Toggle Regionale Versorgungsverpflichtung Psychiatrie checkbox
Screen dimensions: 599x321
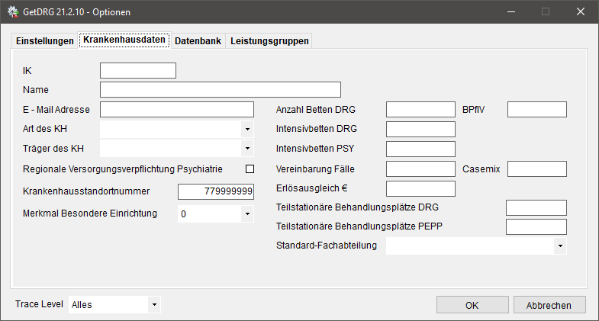pyautogui.click(x=249, y=169)
